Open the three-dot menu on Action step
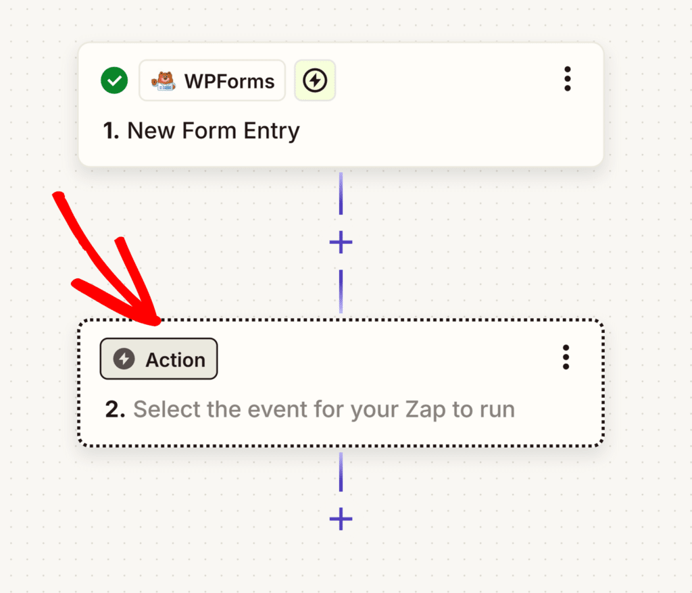This screenshot has width=692, height=593. 566,357
